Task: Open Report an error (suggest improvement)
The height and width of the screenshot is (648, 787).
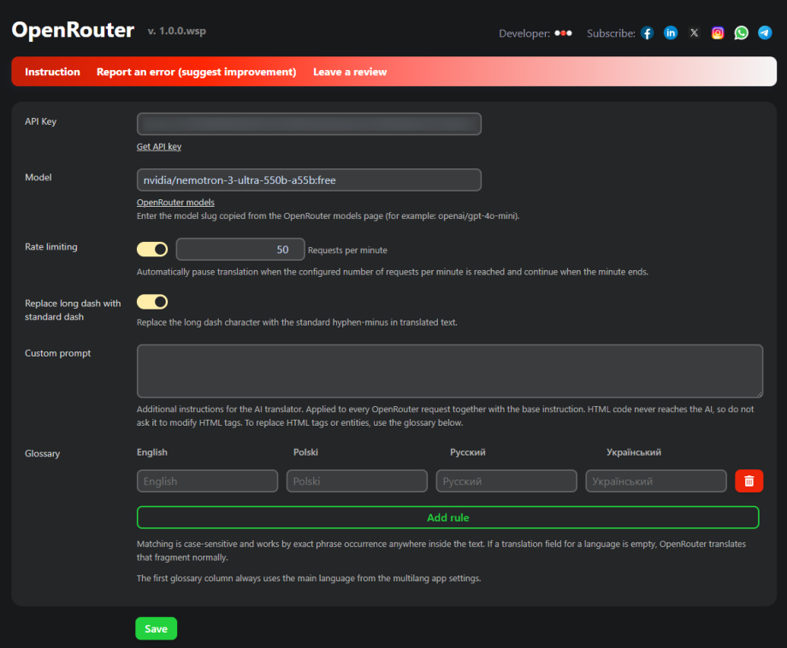Action: coord(196,72)
